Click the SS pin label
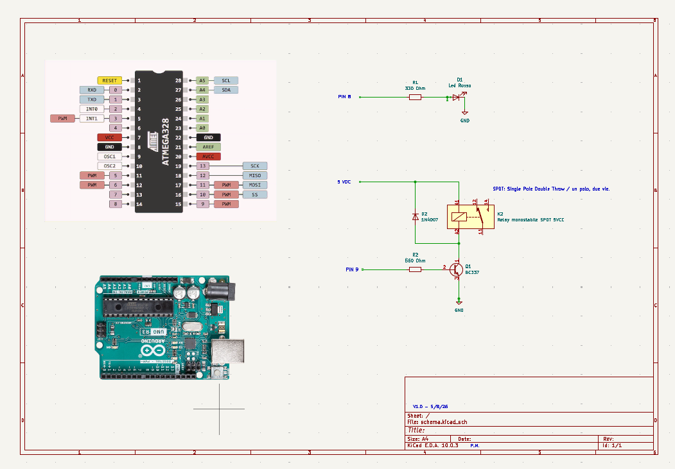675x469 pixels. coord(255,194)
